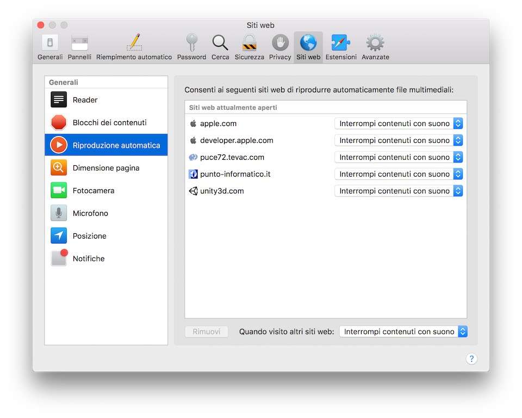Image resolution: width=522 pixels, height=418 pixels.
Task: Switch to the Estensioni tab
Action: tap(341, 47)
